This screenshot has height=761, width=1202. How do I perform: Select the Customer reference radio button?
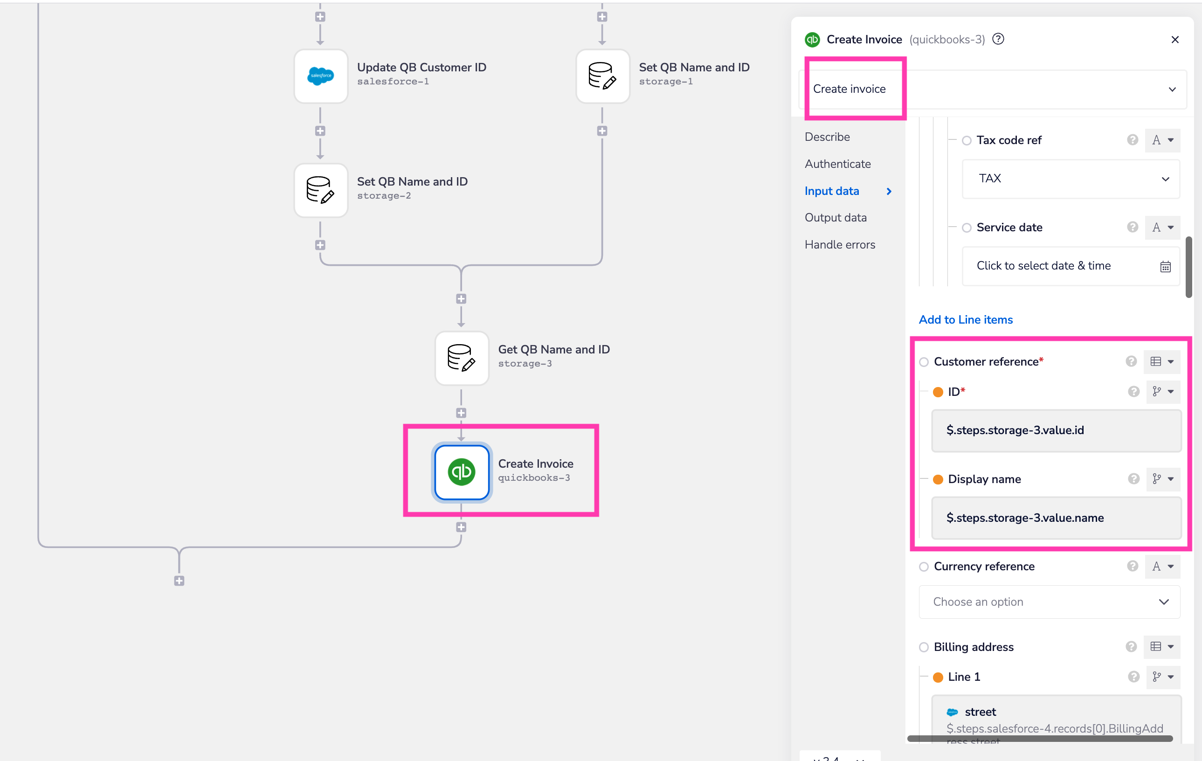coord(924,361)
